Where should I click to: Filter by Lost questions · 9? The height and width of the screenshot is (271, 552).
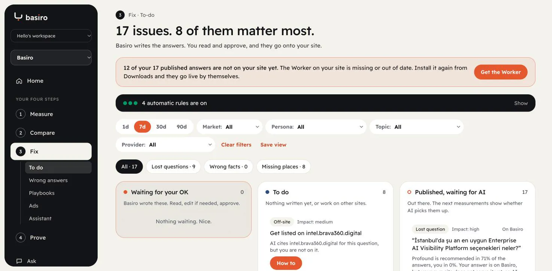coord(173,167)
